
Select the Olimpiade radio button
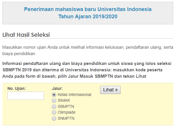54,112
